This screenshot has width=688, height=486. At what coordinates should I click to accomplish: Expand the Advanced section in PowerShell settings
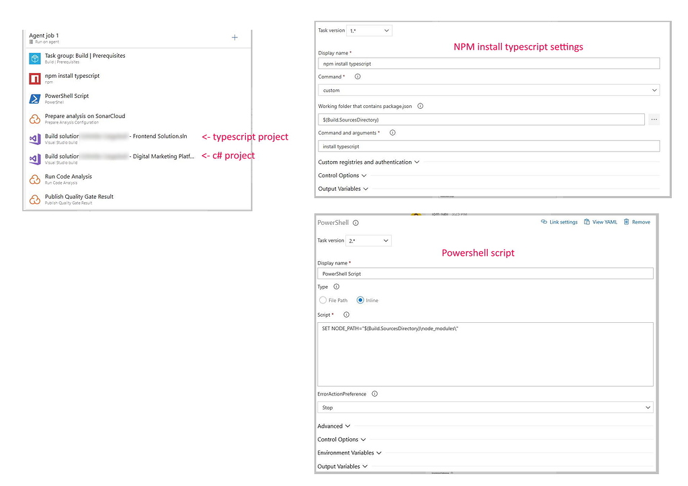click(334, 426)
